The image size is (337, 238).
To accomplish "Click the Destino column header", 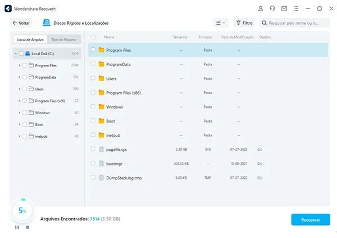I will [x=265, y=37].
